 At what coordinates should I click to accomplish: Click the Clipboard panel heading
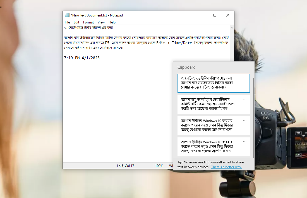pos(186,67)
